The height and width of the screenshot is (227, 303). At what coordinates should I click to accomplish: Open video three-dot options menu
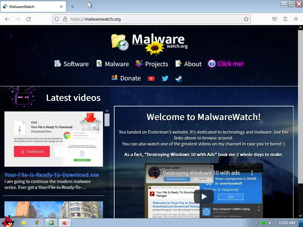tap(252, 173)
